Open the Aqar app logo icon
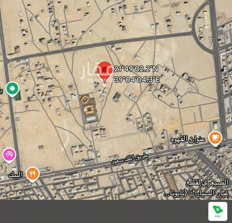Screen dimensions: 232x223 tap(218, 211)
